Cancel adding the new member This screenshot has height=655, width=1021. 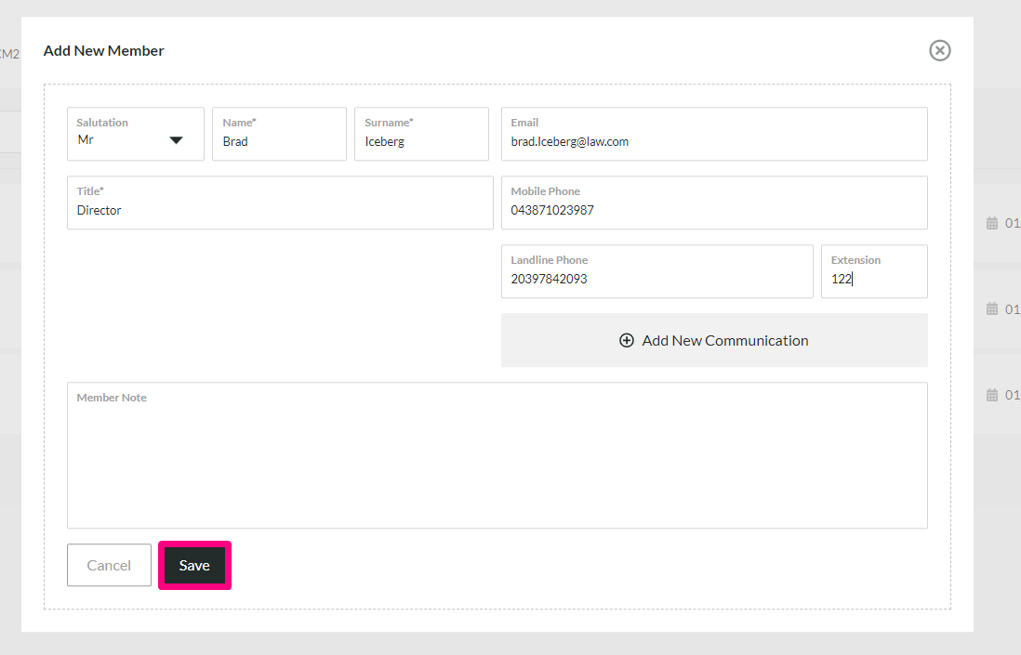click(x=110, y=565)
